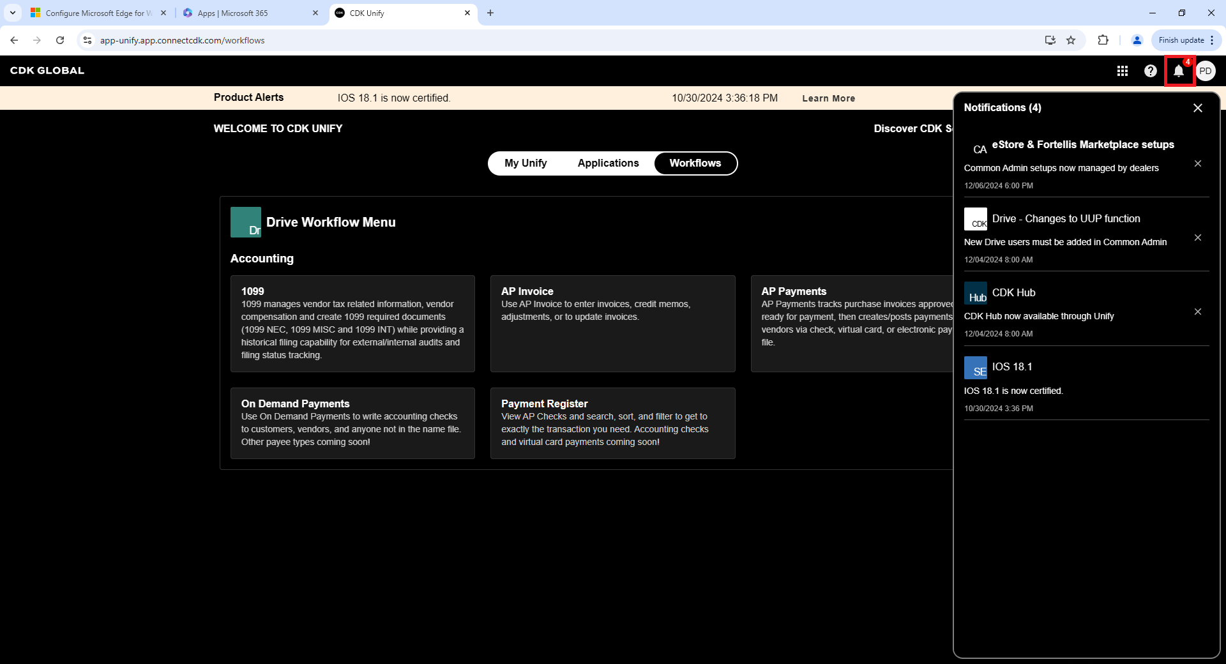Click Drive - Changes to UUP function title
This screenshot has width=1226, height=664.
coord(1066,219)
